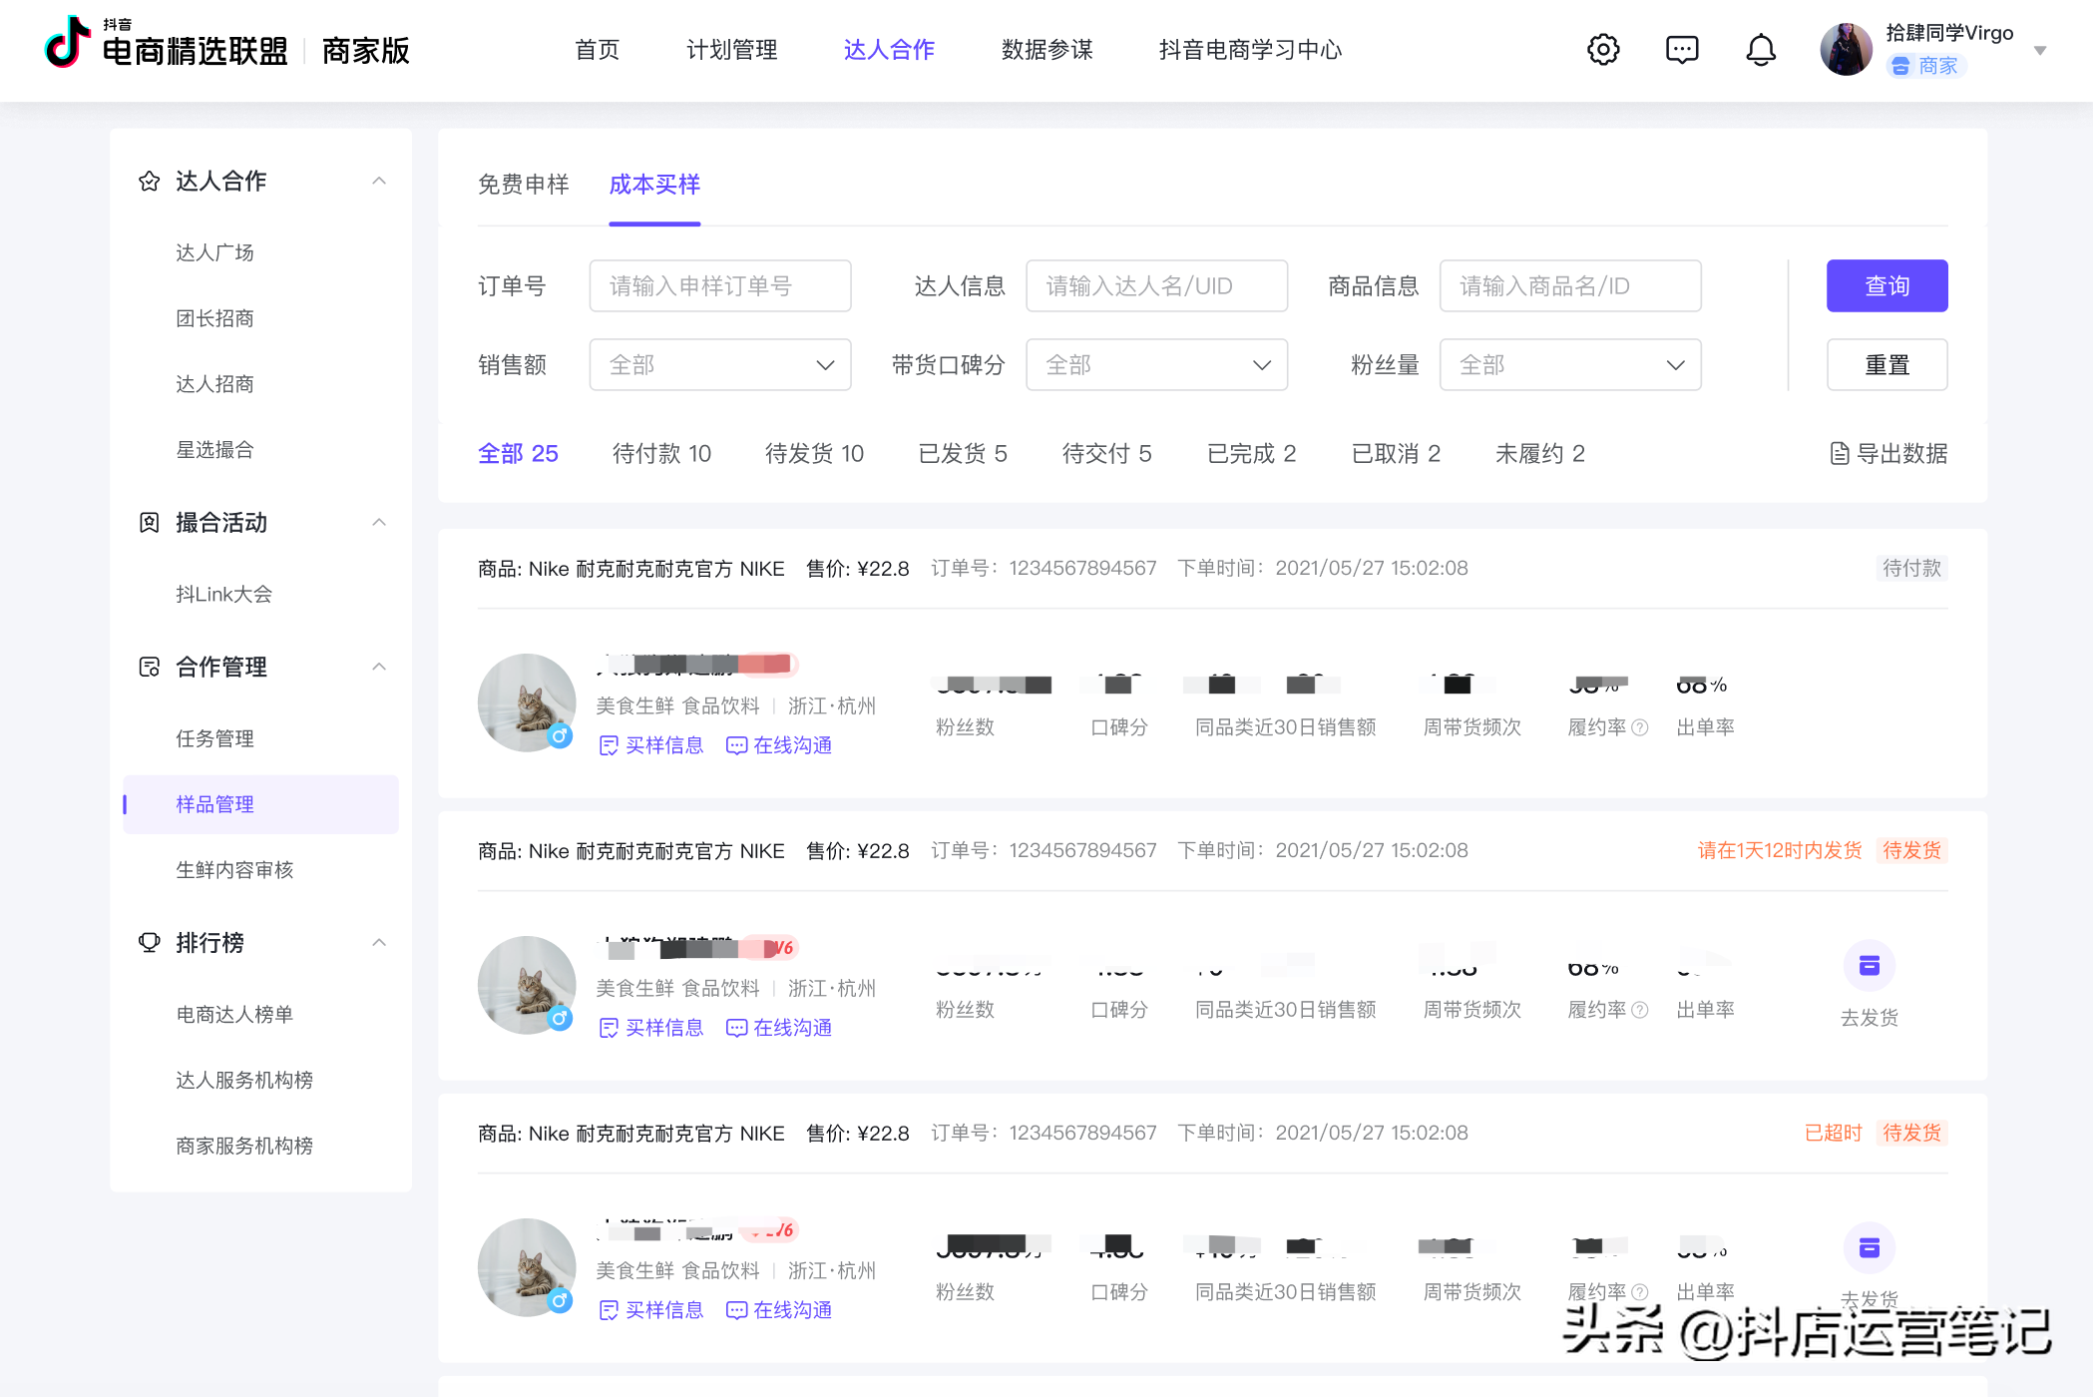Open 达人招商 in sidebar

(x=214, y=384)
